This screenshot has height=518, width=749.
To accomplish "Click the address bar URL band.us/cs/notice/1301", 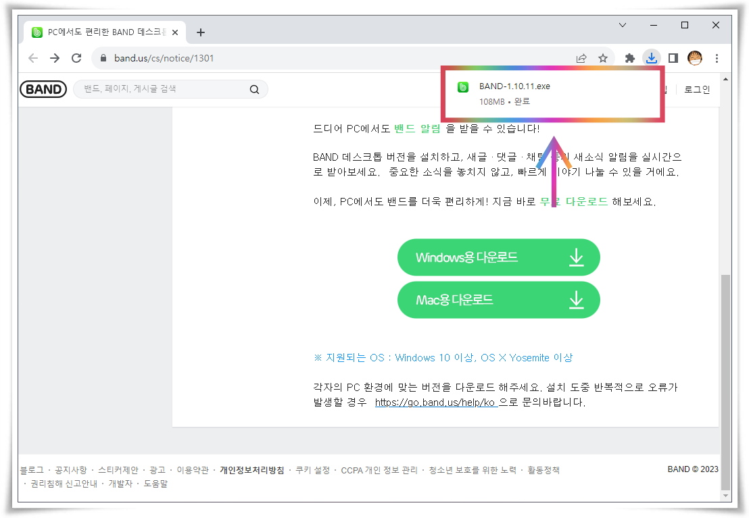I will (164, 58).
